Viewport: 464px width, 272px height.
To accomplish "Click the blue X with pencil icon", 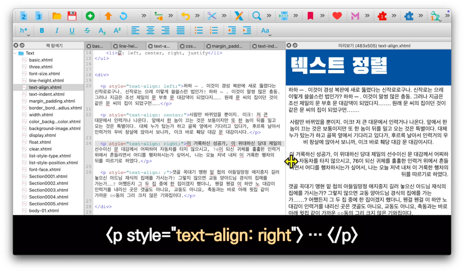I will click(x=238, y=16).
